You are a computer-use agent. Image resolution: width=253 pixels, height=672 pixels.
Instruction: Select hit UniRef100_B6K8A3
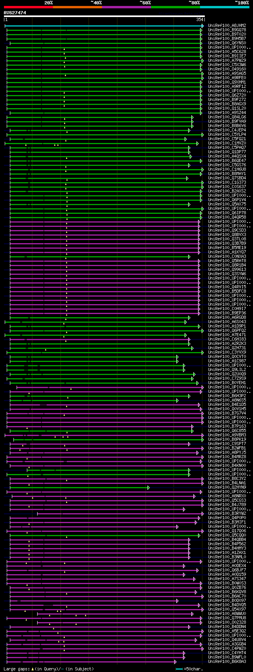click(227, 662)
